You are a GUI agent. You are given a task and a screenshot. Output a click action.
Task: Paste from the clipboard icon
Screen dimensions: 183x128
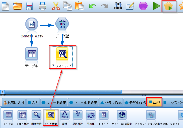point(80,6)
